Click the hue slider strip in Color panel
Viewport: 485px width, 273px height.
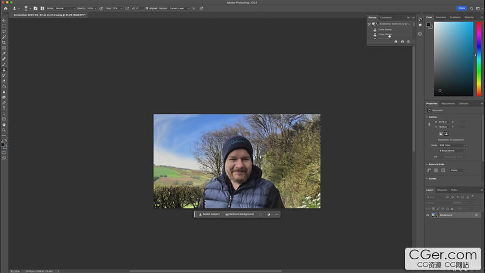click(x=479, y=59)
